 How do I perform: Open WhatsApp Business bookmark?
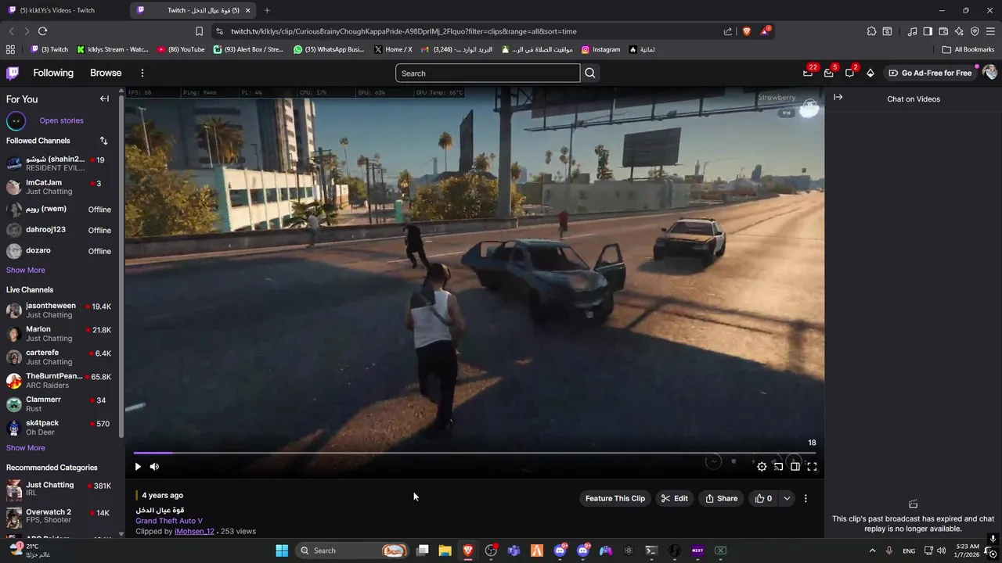(x=329, y=49)
